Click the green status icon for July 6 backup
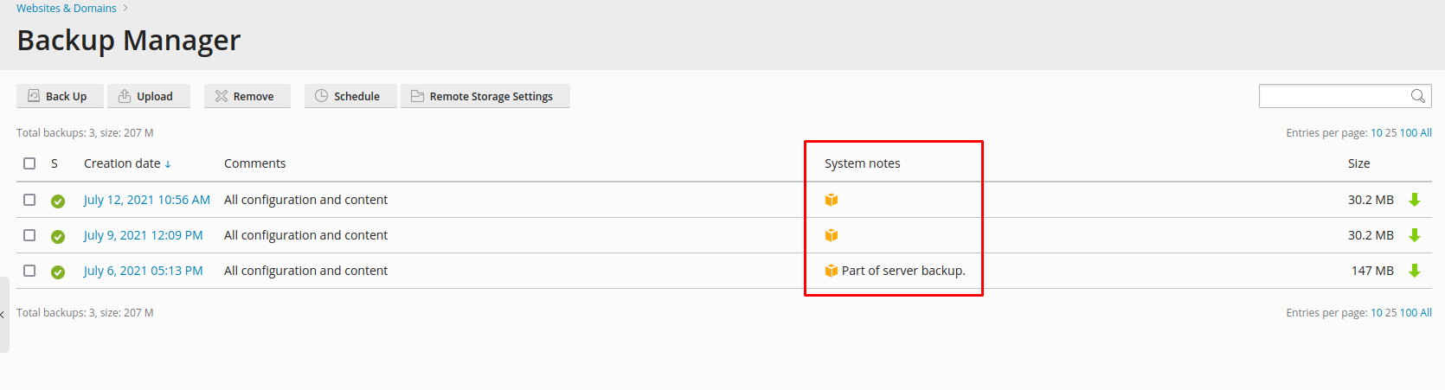Image resolution: width=1445 pixels, height=390 pixels. coord(58,272)
